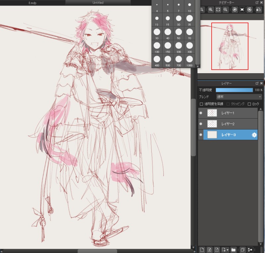Image resolution: width=265 pixels, height=253 pixels.
Task: Close the ナビゲーター panel
Action: click(262, 3)
